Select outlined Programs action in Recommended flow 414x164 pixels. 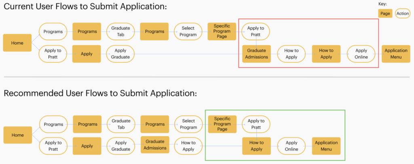point(54,124)
